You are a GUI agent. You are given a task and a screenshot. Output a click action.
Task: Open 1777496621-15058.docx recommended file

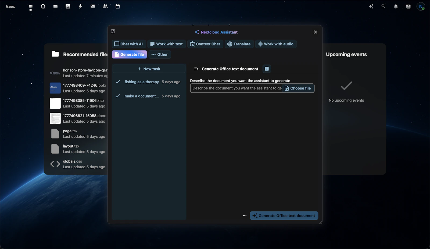click(x=78, y=119)
